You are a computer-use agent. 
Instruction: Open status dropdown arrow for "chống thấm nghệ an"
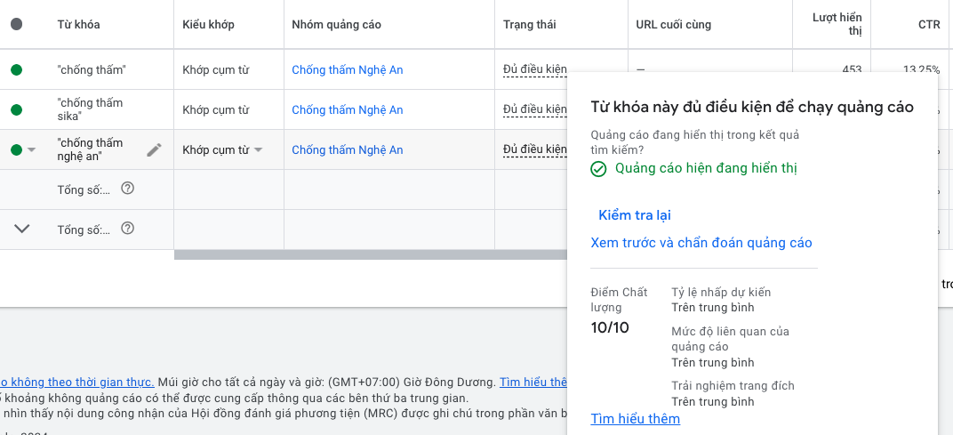pos(32,150)
